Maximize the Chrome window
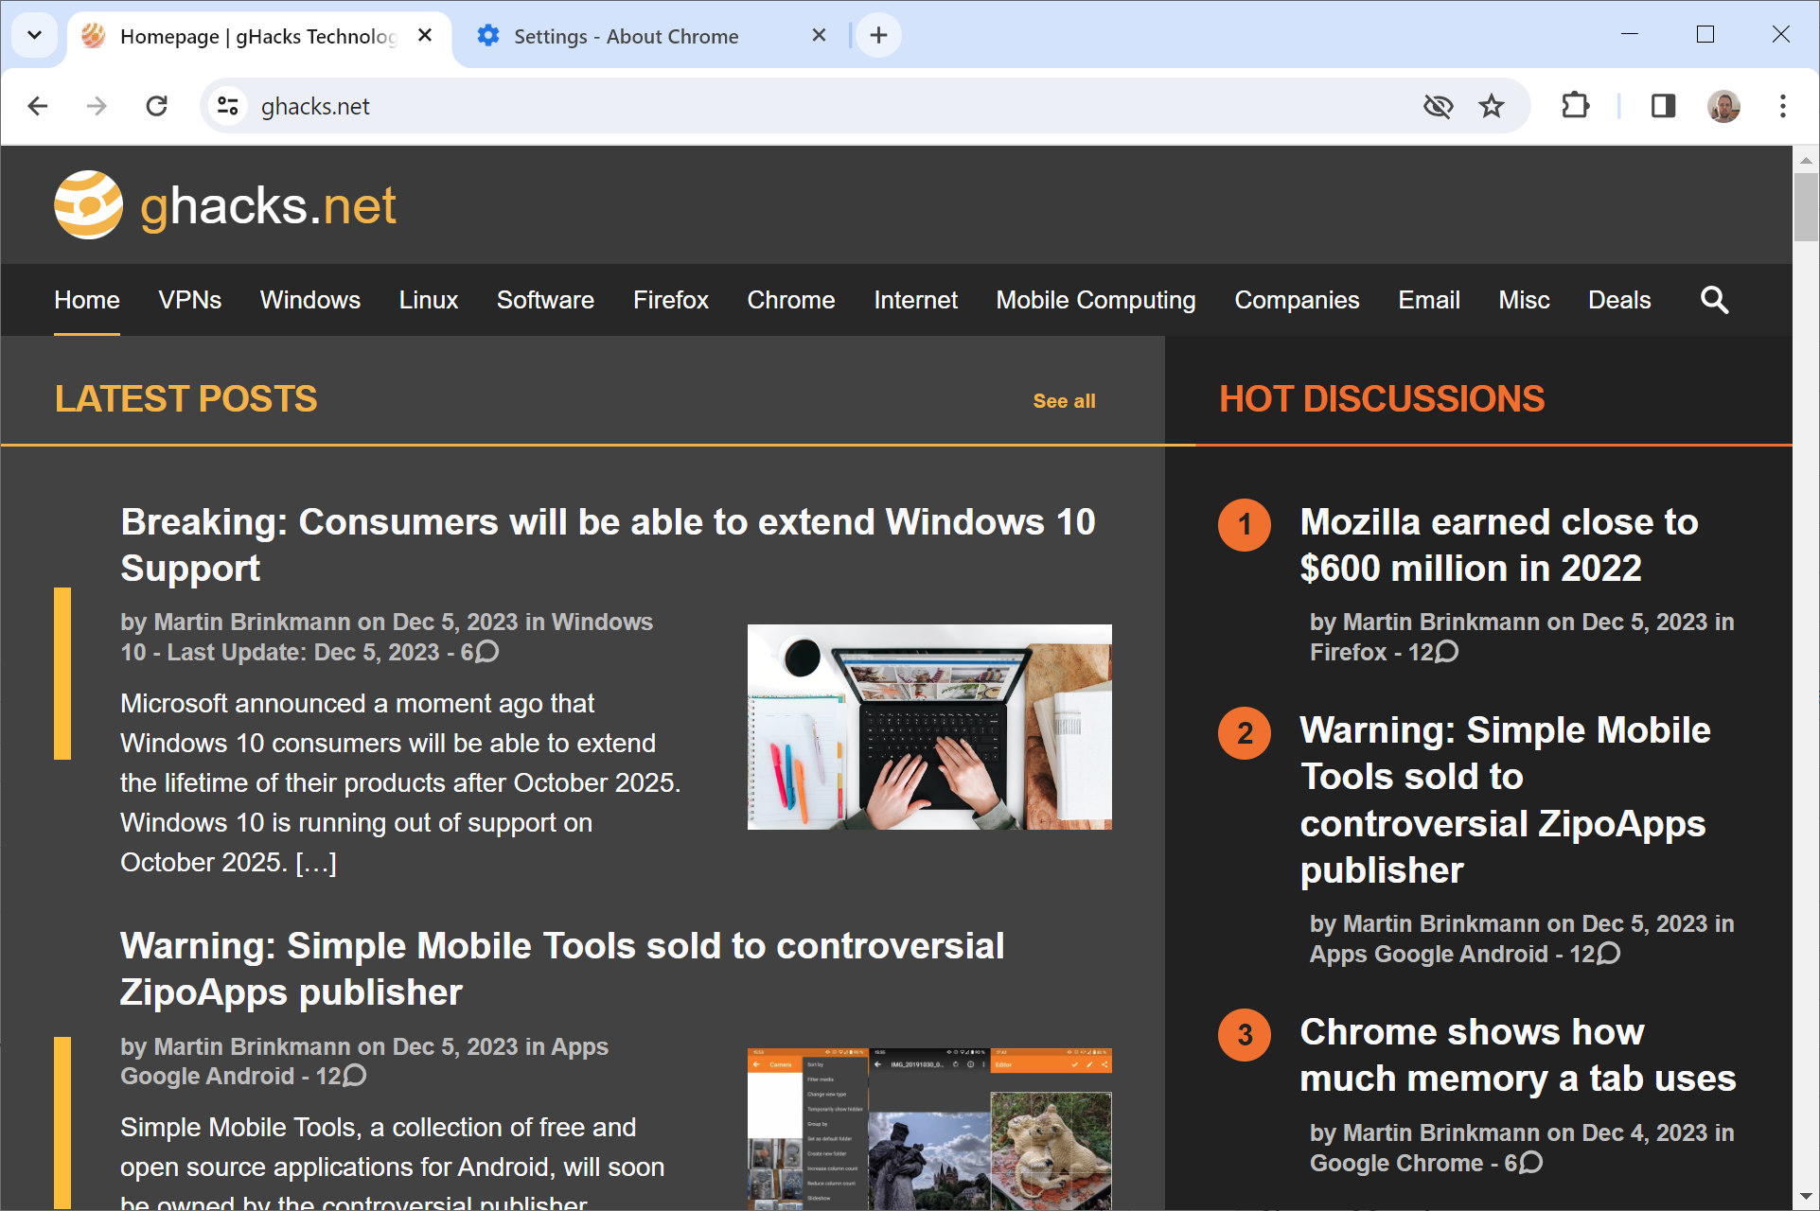This screenshot has height=1211, width=1820. click(1705, 34)
